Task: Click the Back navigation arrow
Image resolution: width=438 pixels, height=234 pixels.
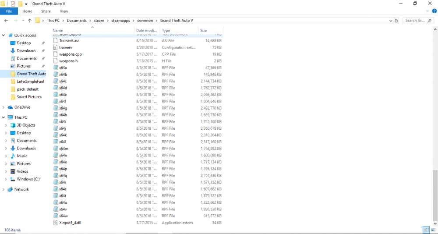Action: [x=6, y=21]
